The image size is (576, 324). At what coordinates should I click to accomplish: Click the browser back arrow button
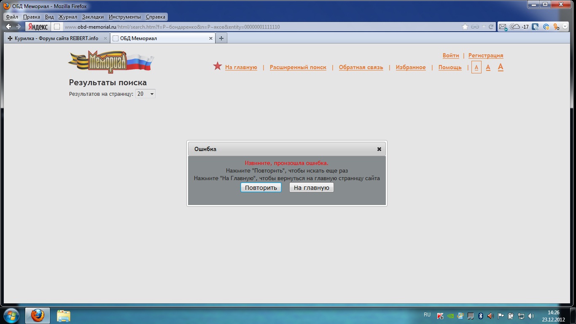(x=8, y=27)
